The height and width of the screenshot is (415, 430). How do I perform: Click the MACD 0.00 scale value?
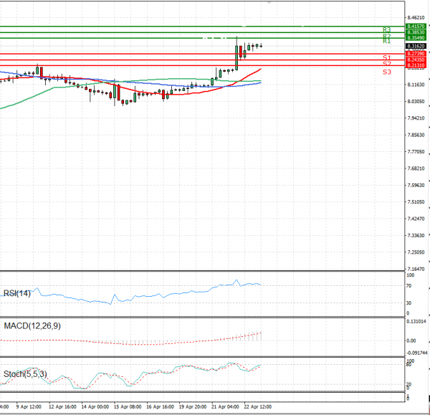[411, 340]
